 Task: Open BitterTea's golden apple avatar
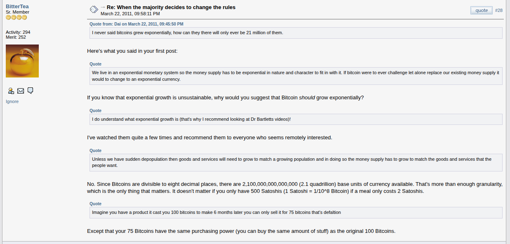pos(22,61)
